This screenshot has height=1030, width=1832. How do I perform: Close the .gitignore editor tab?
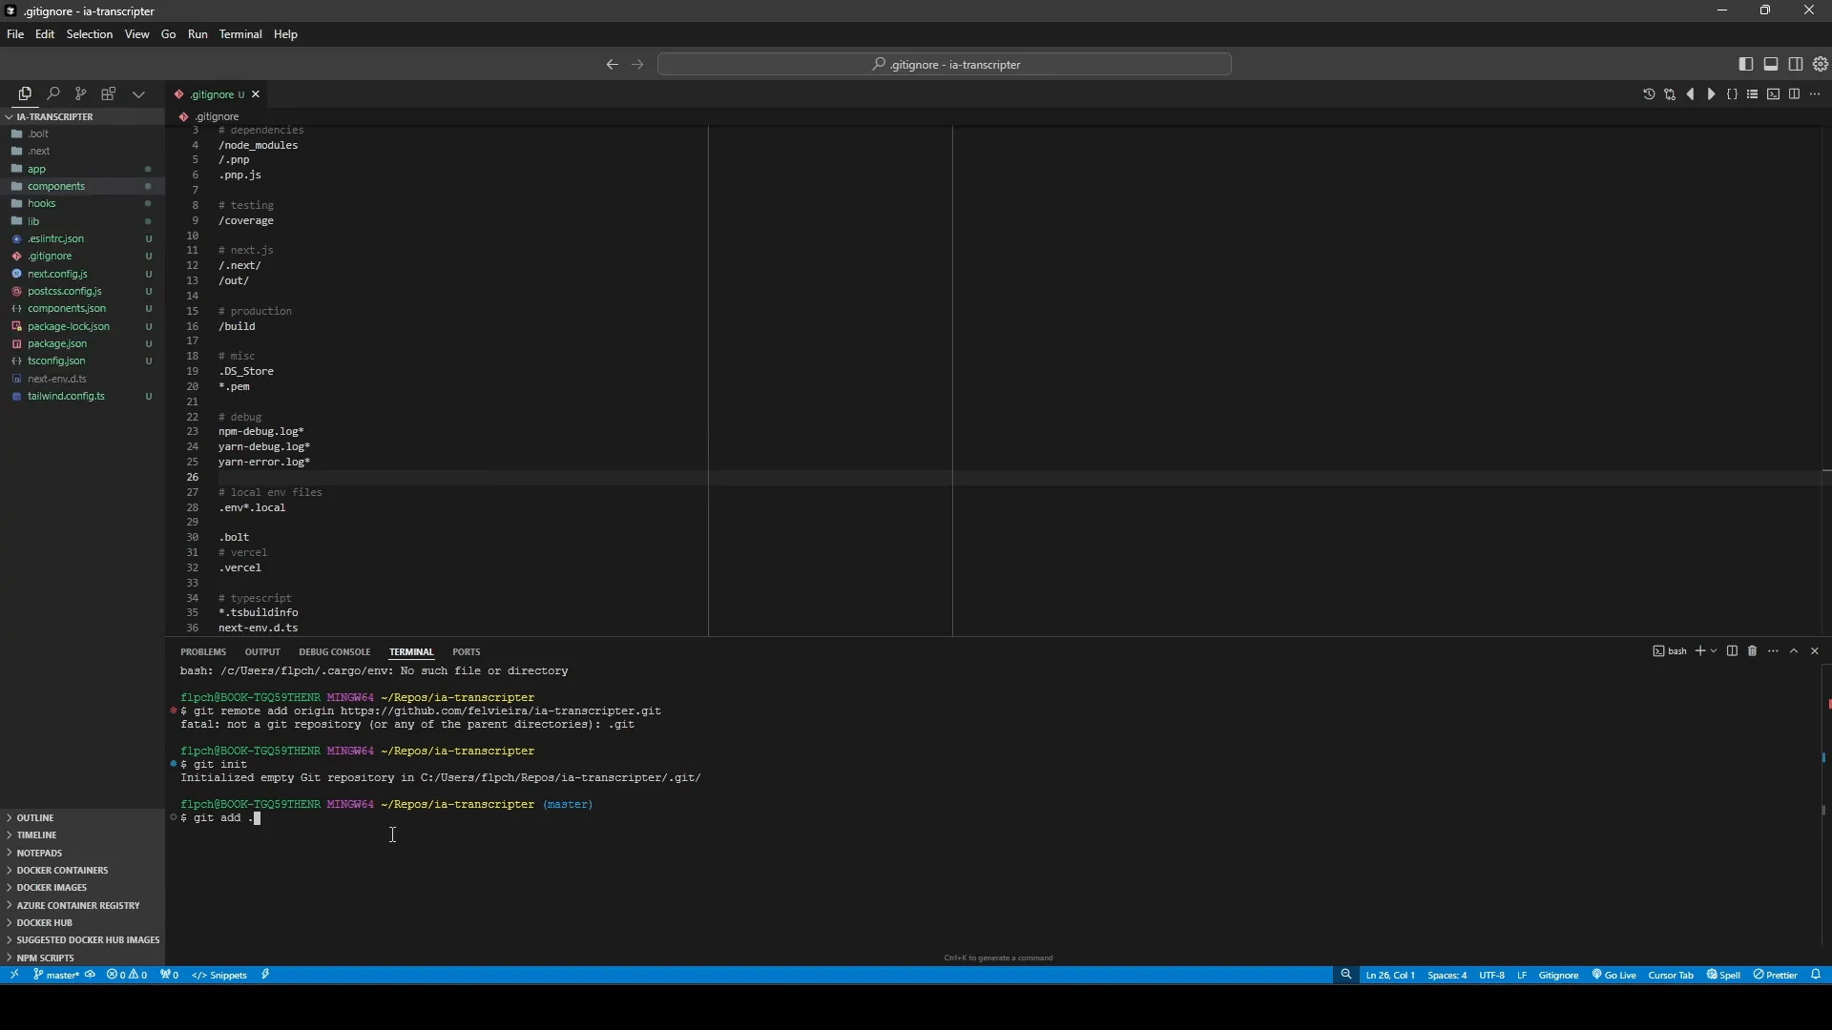(256, 94)
